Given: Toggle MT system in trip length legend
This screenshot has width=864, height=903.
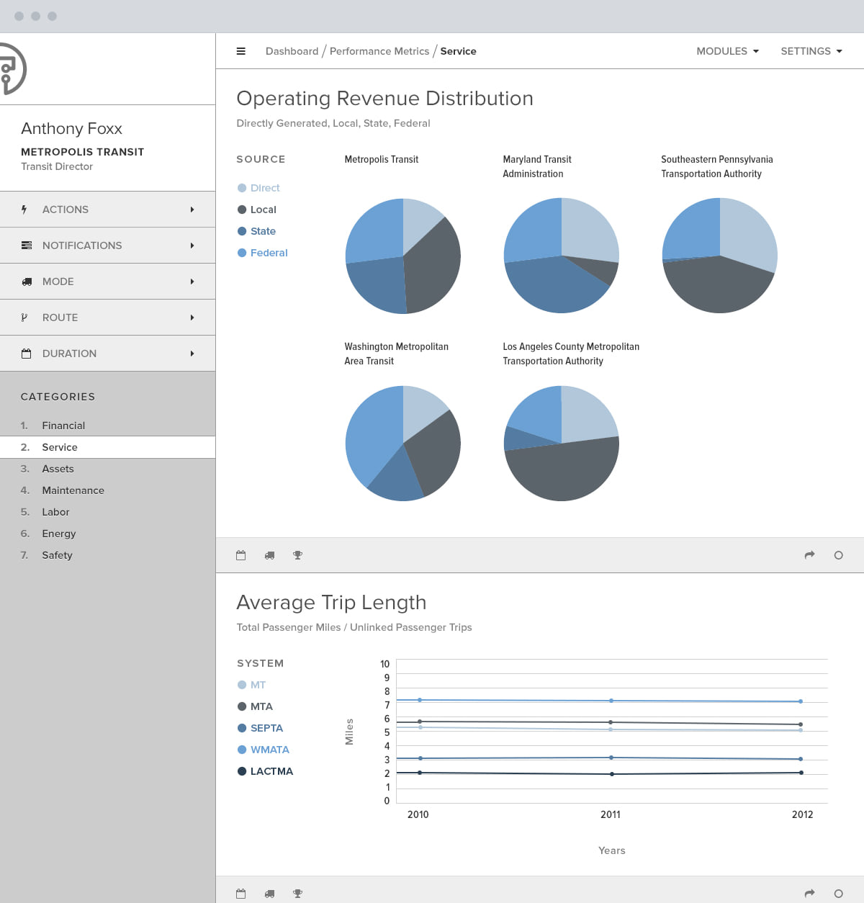Looking at the screenshot, I should tap(252, 685).
